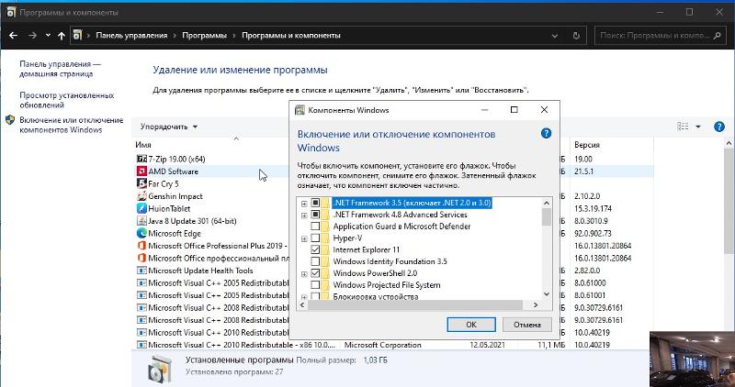Click Программы breadcrumb
Viewport: 735px width, 387px height.
click(x=204, y=36)
